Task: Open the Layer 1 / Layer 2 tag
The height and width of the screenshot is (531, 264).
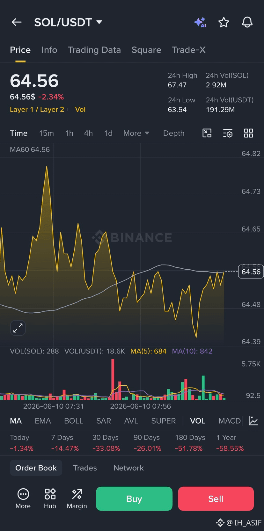Action: tap(37, 109)
